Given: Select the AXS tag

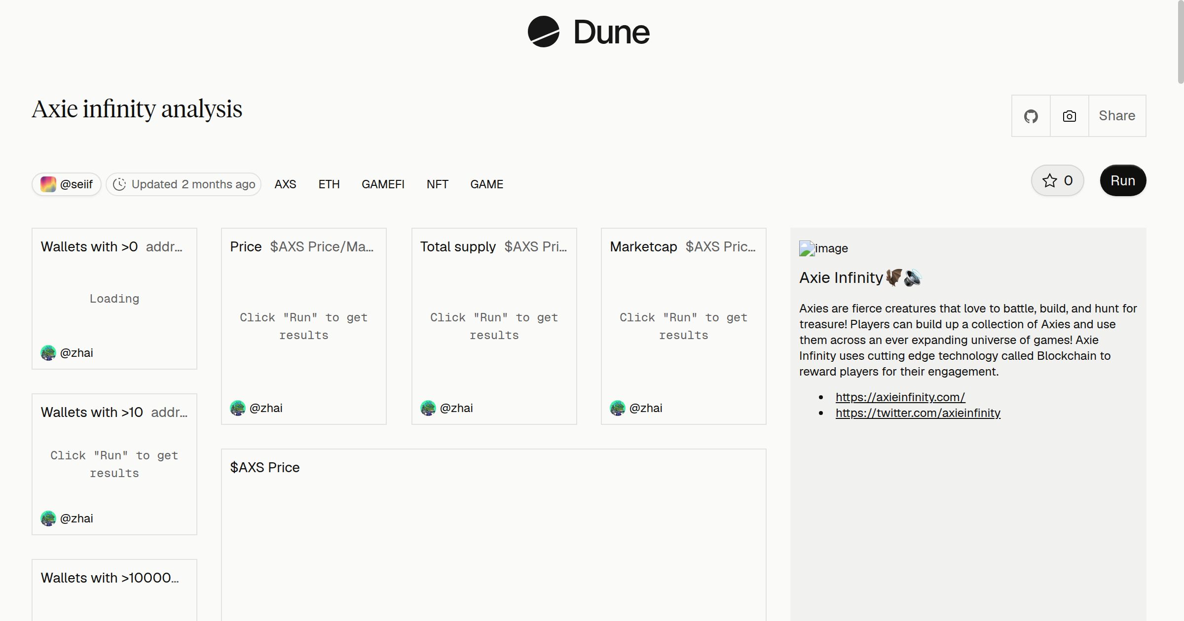Looking at the screenshot, I should point(285,184).
